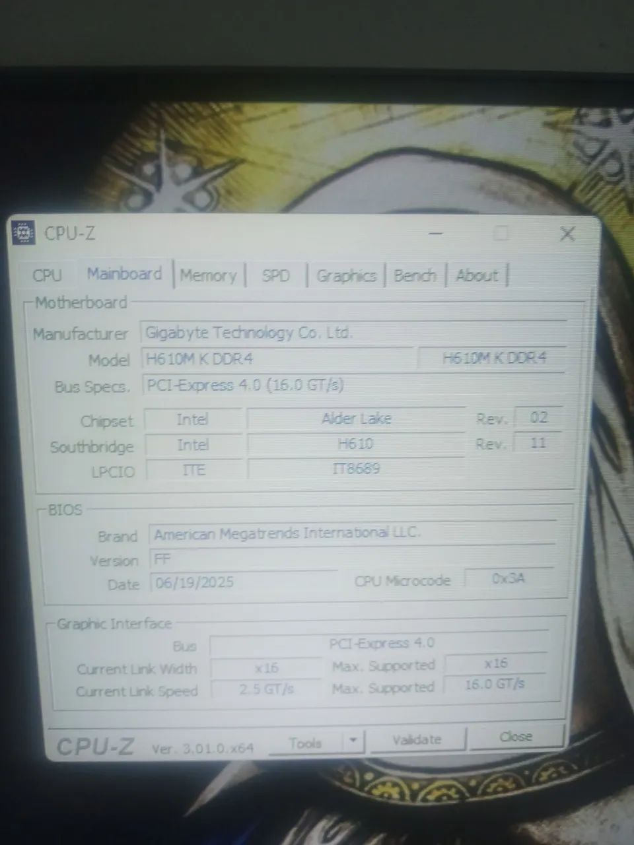The image size is (634, 845).
Task: Click the Current Link Speed value 2.5 GT/s
Action: (267, 689)
